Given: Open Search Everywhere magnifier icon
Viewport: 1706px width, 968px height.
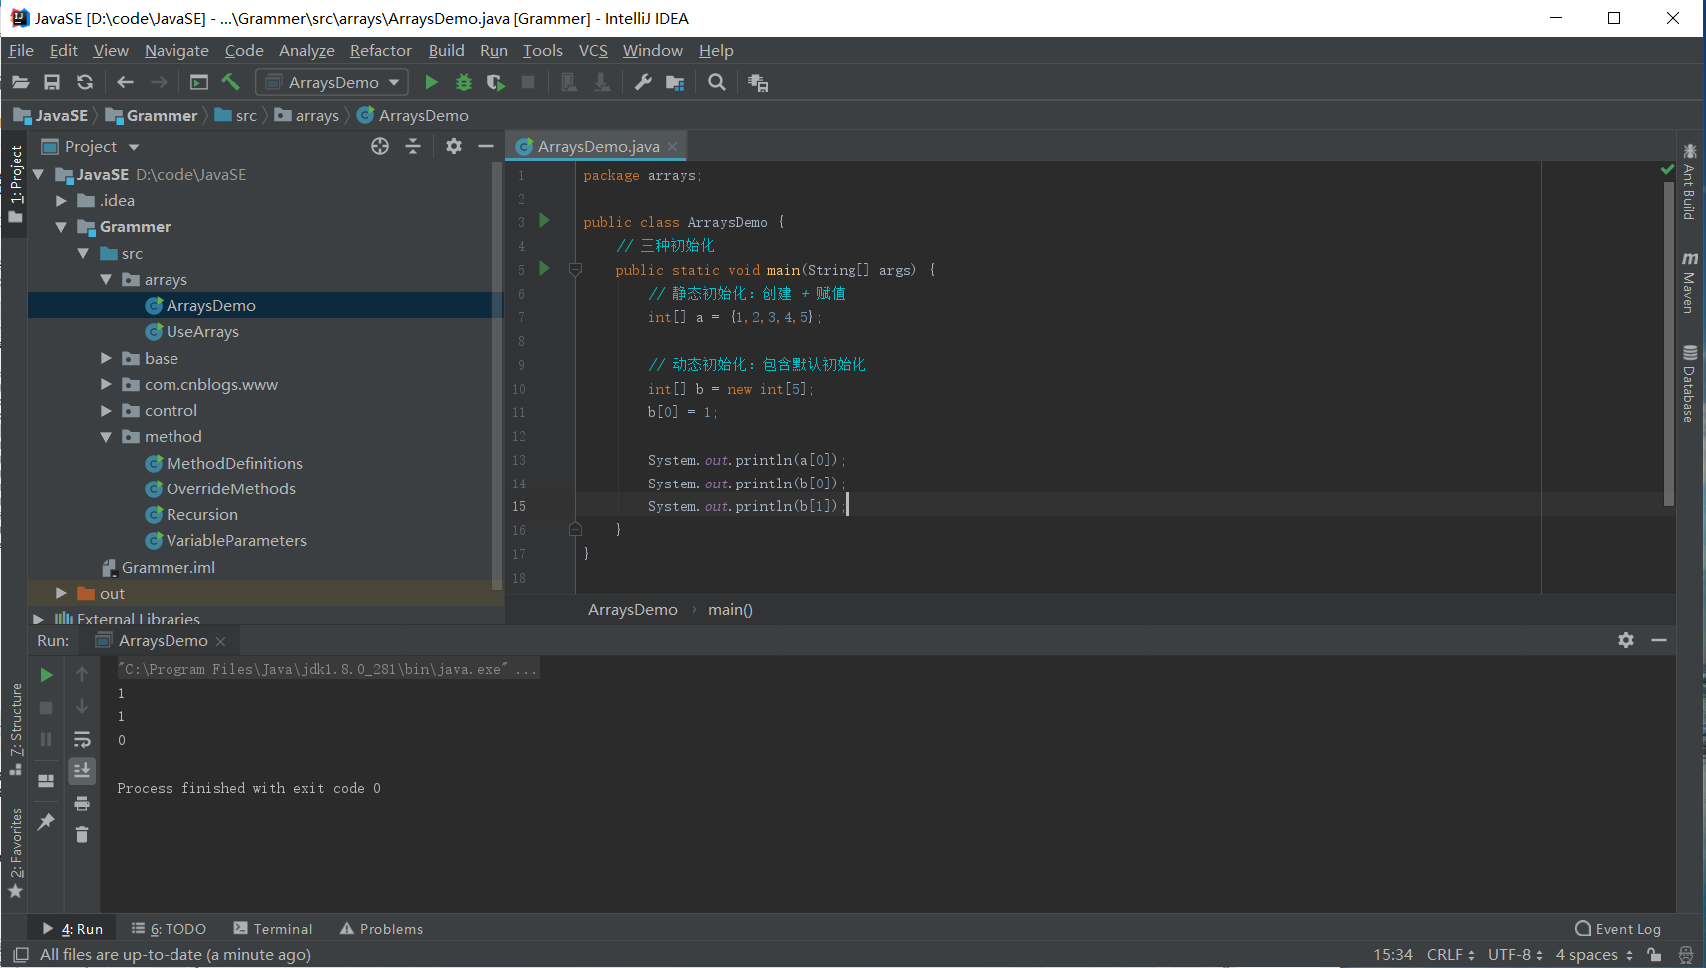Looking at the screenshot, I should (716, 82).
